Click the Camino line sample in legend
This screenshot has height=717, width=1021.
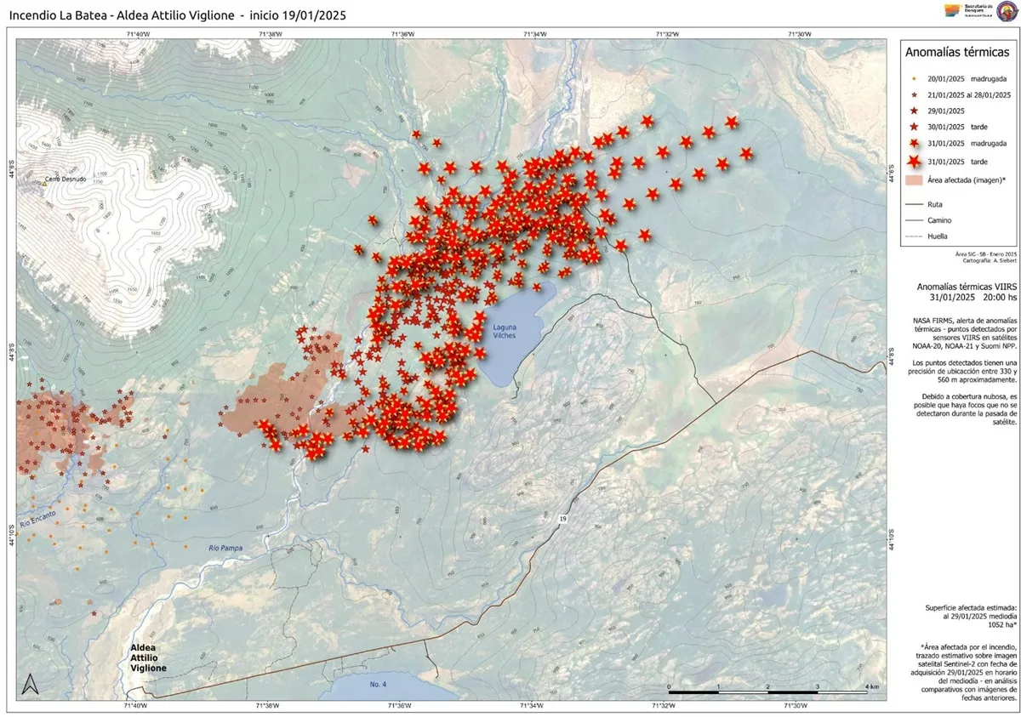(914, 220)
